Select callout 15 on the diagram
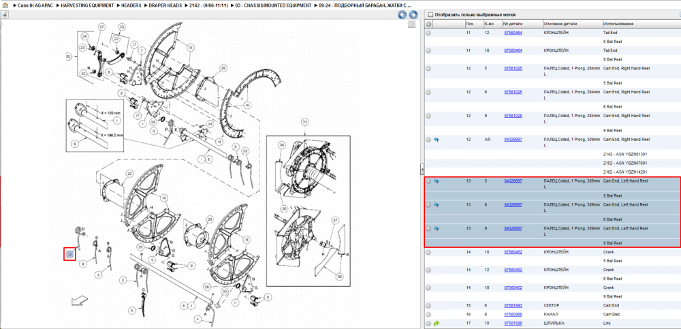This screenshot has height=329, width=681. click(190, 48)
